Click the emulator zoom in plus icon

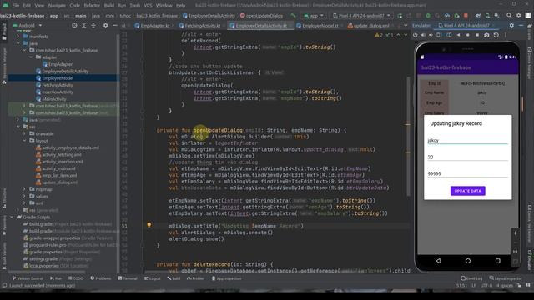[x=516, y=233]
